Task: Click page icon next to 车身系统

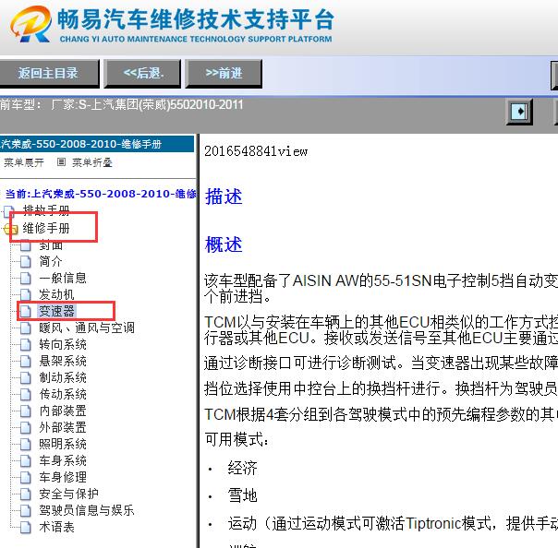Action: tap(25, 460)
